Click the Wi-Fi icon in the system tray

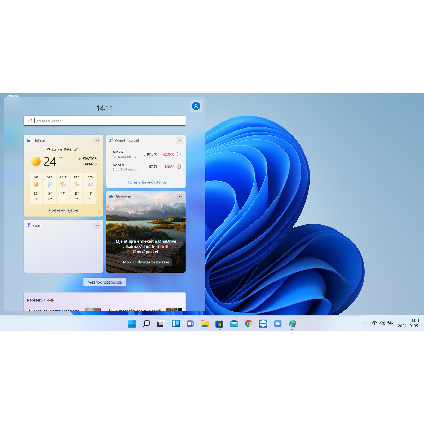coord(374,323)
